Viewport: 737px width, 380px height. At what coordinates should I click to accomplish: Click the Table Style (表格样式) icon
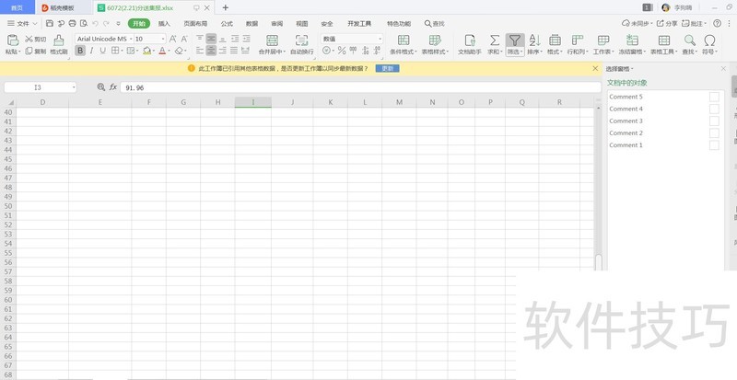[x=435, y=40]
